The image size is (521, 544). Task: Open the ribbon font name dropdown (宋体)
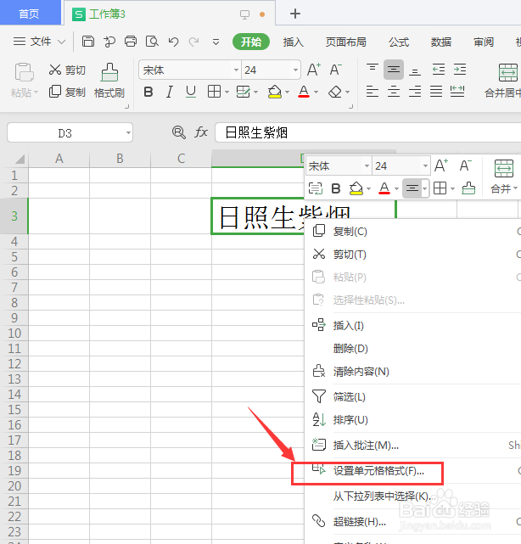pos(236,70)
